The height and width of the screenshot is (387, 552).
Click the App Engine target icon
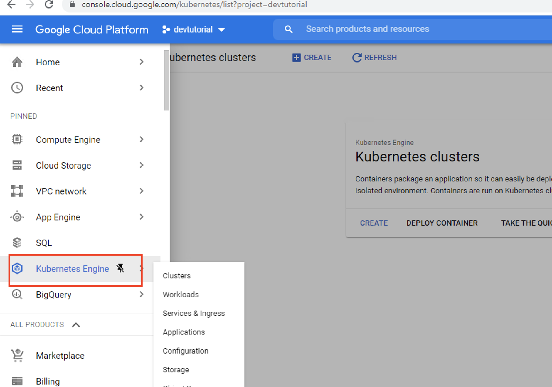coord(17,217)
